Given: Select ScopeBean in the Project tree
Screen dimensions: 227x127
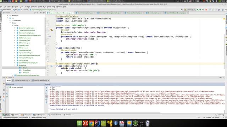Looking at the screenshot, I should [x=27, y=70].
